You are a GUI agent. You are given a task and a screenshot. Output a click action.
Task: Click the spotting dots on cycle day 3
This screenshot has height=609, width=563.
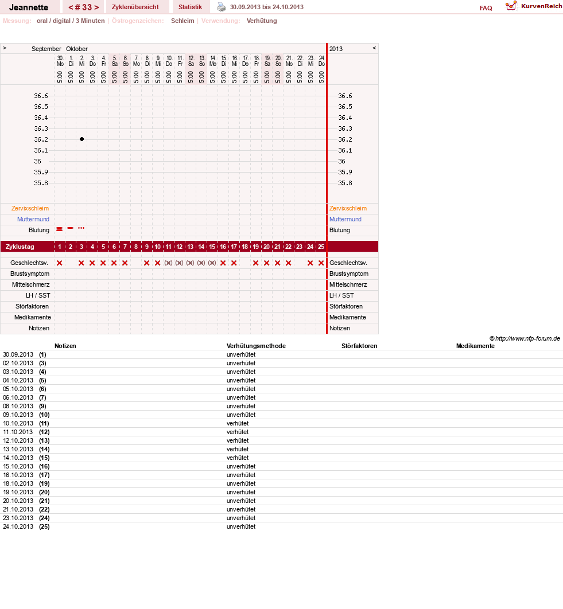click(81, 228)
